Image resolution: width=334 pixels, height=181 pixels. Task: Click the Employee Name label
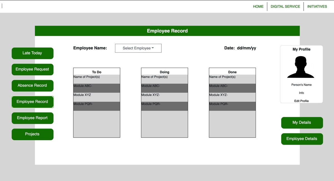point(90,48)
